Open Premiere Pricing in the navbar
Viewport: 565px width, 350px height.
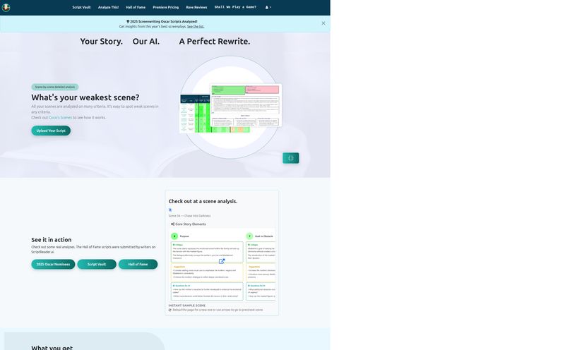click(165, 7)
